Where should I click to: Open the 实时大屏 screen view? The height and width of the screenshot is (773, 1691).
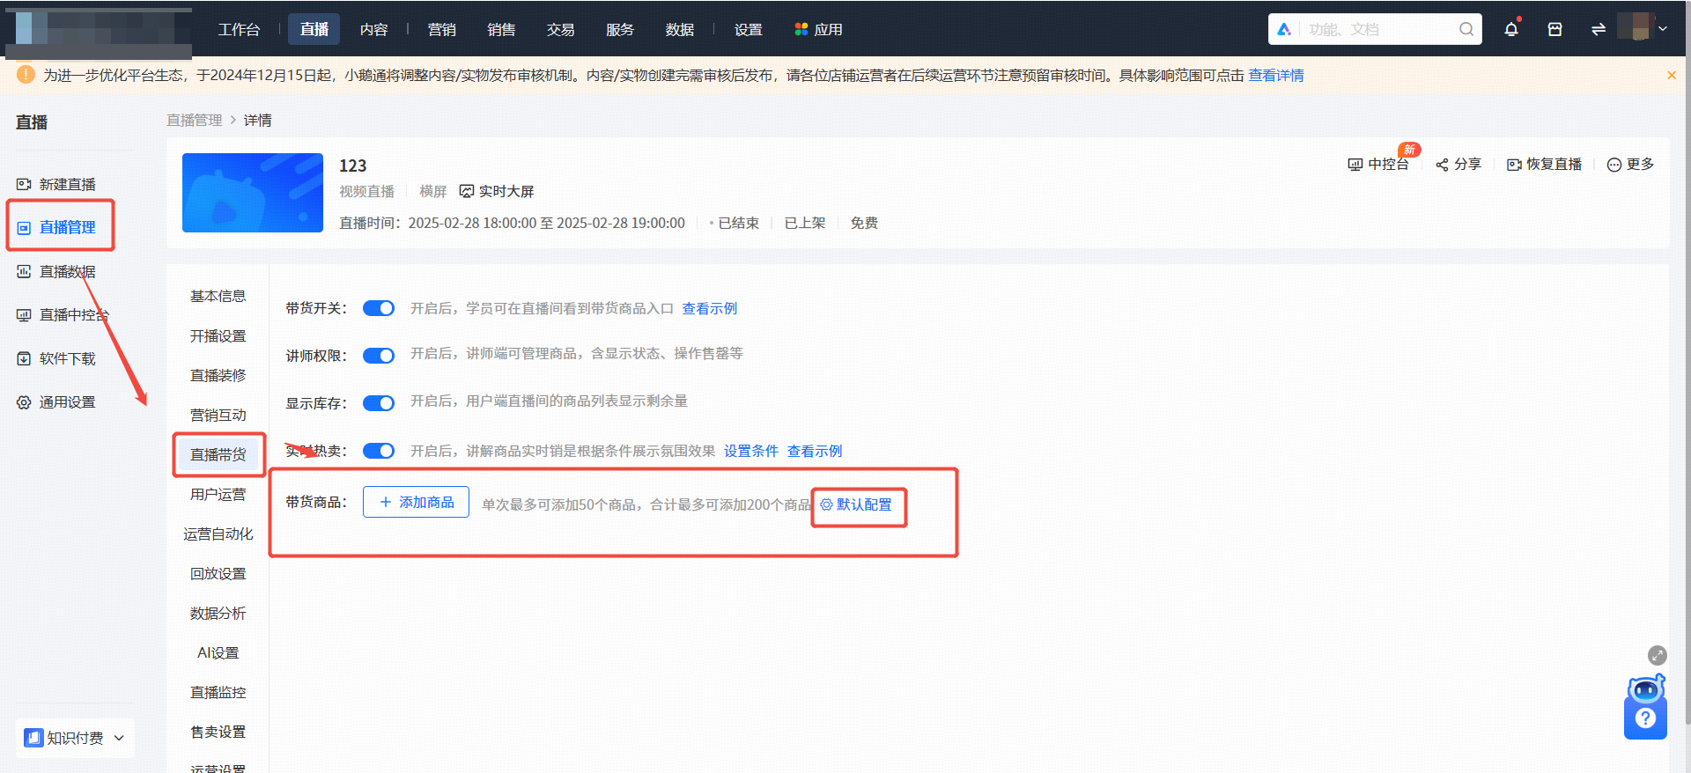point(497,191)
